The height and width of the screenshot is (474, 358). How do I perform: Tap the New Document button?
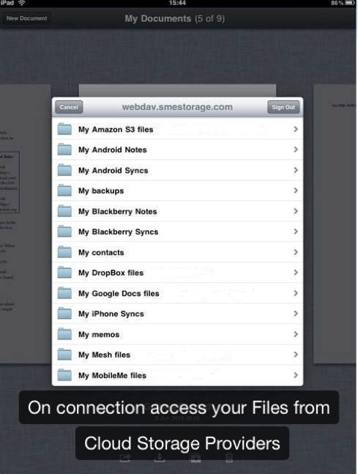26,18
